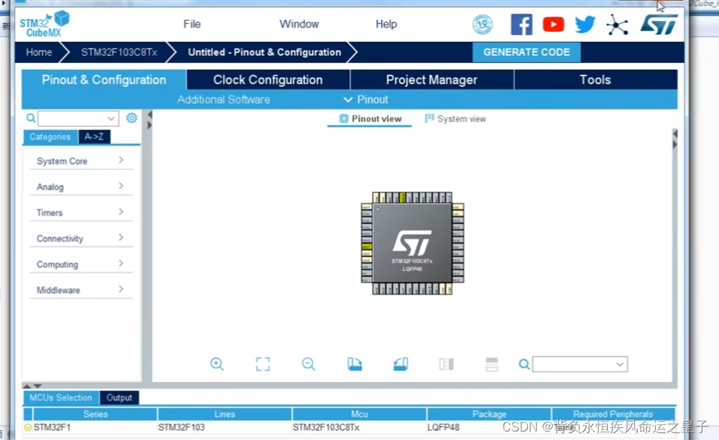Expand the System Core category
719x440 pixels.
(81, 161)
